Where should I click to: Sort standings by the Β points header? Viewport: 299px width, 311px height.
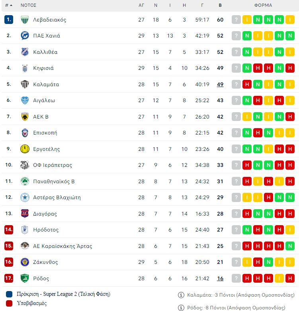tap(220, 5)
